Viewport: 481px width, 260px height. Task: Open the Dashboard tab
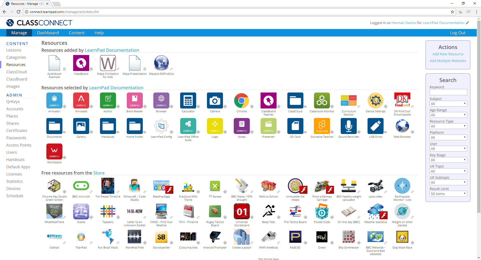point(48,33)
